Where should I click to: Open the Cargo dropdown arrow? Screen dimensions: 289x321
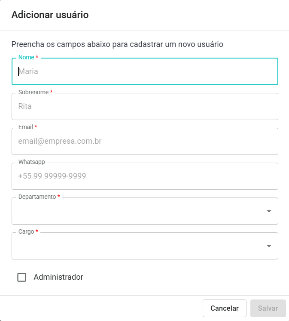[269, 246]
